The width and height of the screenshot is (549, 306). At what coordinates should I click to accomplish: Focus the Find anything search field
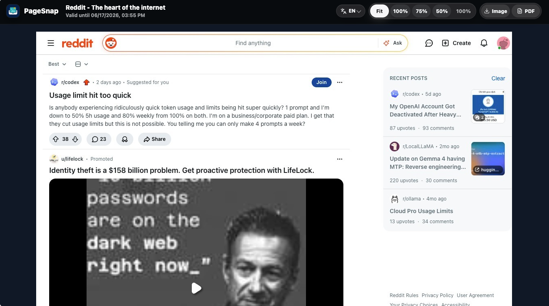coord(253,43)
